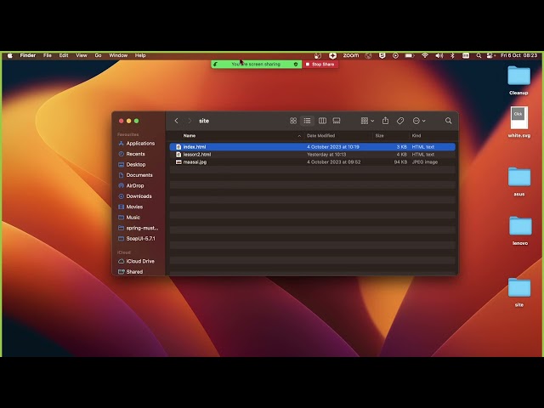The image size is (544, 408).
Task: Click the Finder window search magnifier
Action: (x=448, y=121)
